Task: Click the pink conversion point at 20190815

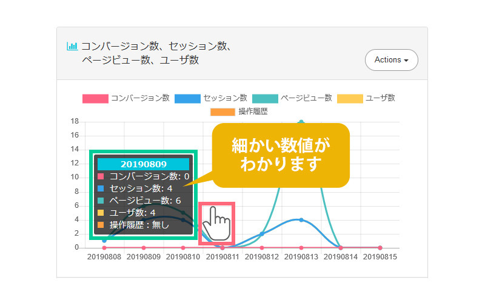Action: point(380,247)
